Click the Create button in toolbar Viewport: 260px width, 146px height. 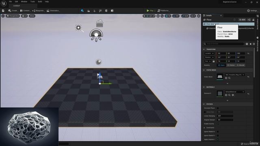(13, 11)
